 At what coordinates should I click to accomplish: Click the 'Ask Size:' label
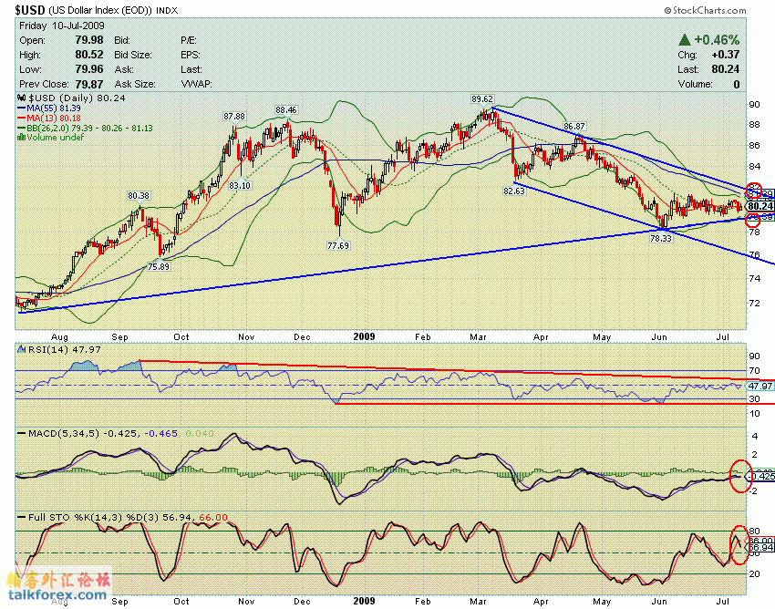click(135, 84)
